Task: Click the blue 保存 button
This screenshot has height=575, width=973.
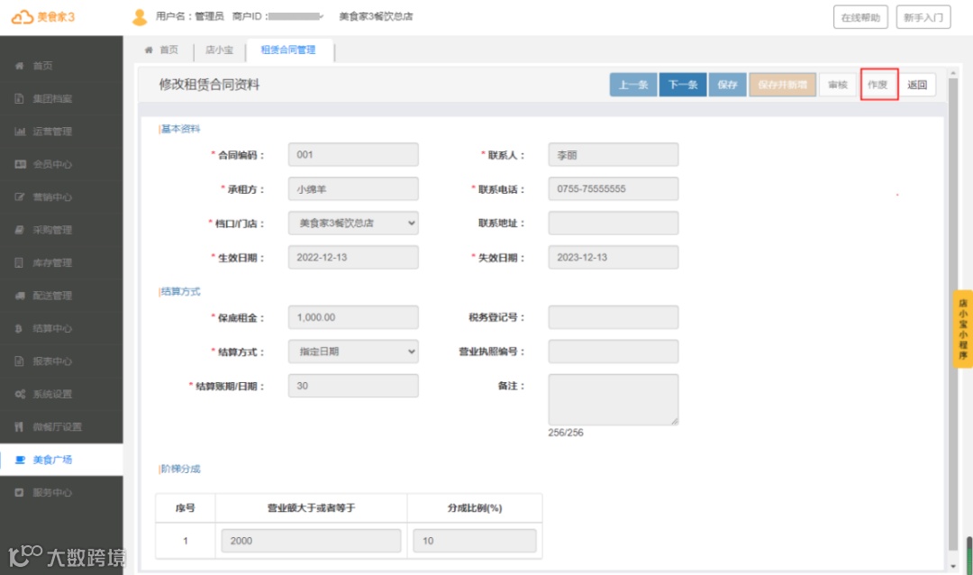Action: coord(727,85)
